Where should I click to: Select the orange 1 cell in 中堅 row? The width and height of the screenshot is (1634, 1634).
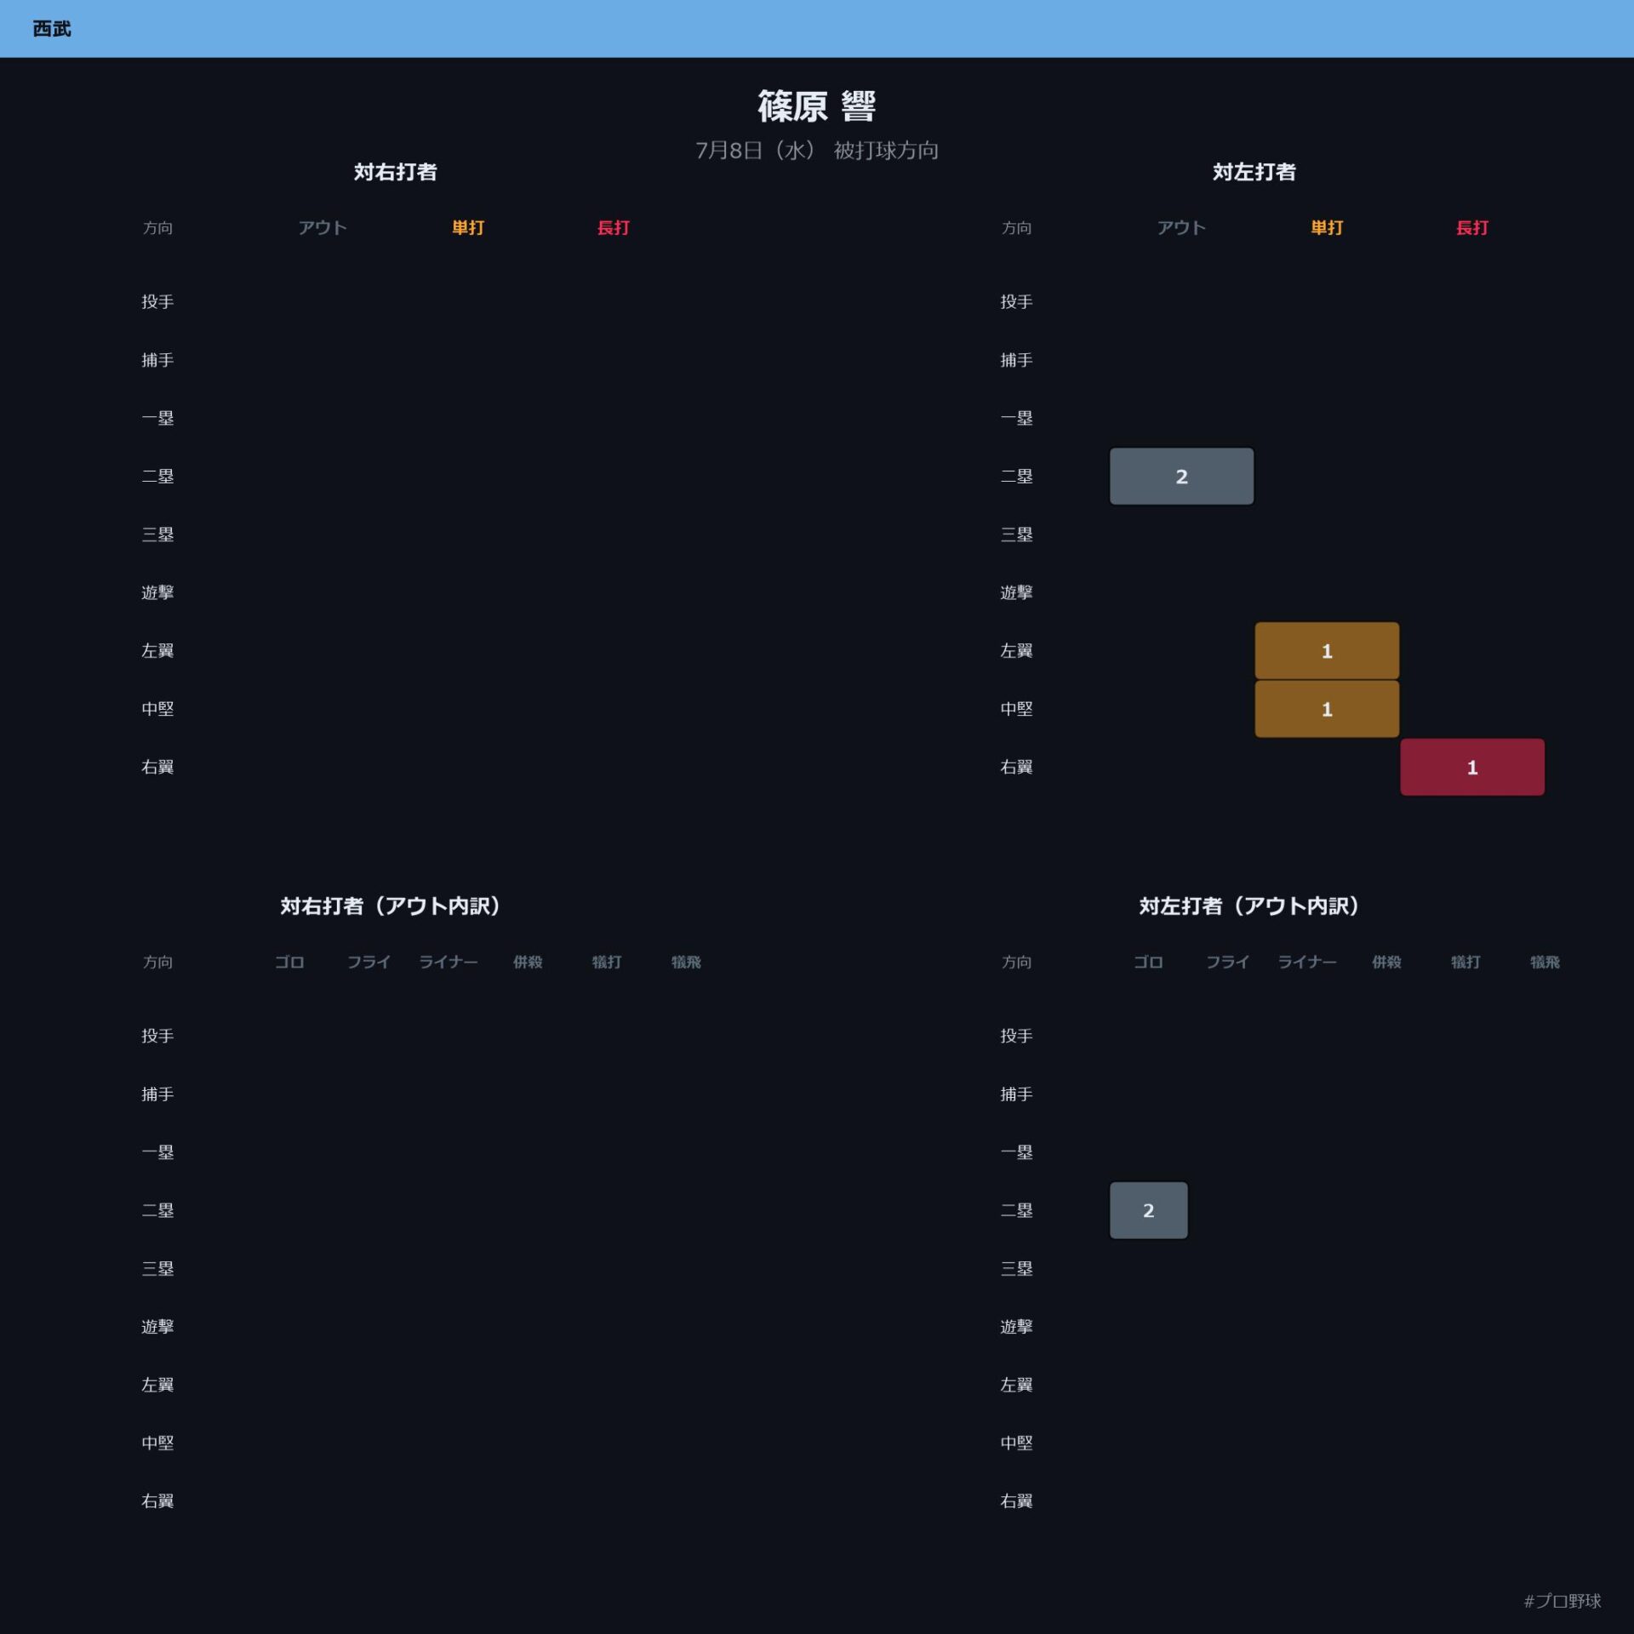click(1327, 709)
